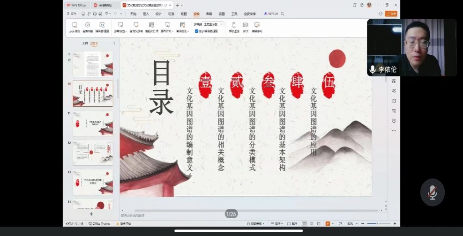Click the search magnifier next to WPS AI
This screenshot has width=463, height=236.
(283, 14)
